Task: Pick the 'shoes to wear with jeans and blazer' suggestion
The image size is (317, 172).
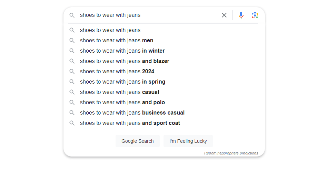Action: pos(164,61)
